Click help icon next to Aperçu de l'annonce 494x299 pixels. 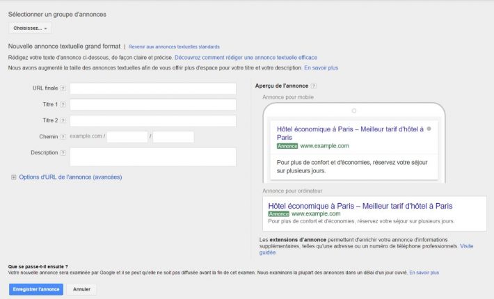tap(314, 86)
